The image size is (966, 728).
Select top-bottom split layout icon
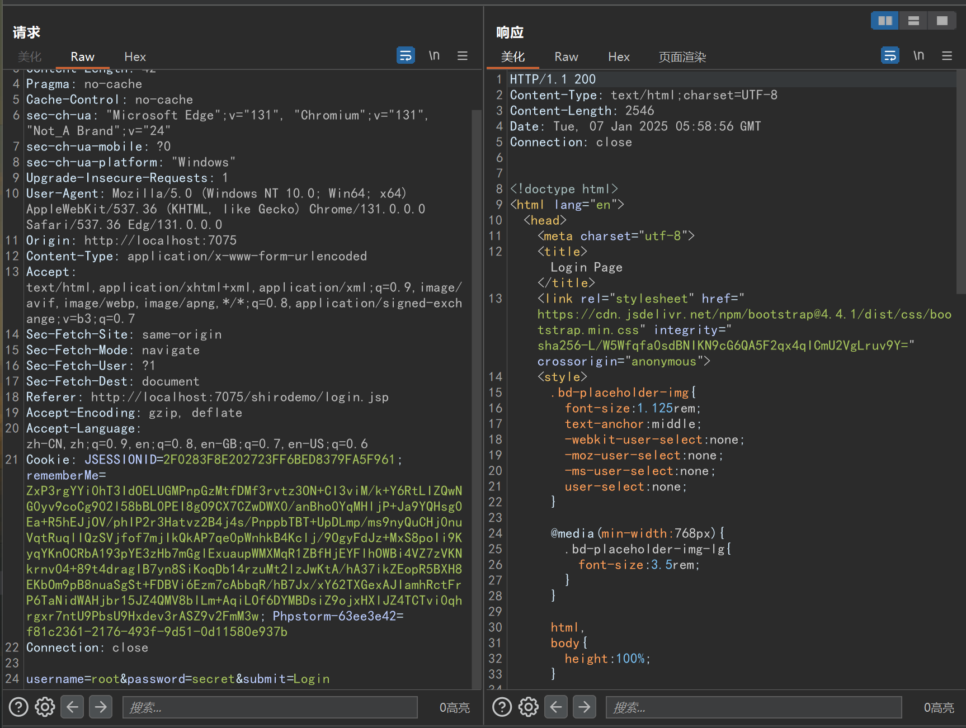pyautogui.click(x=913, y=21)
